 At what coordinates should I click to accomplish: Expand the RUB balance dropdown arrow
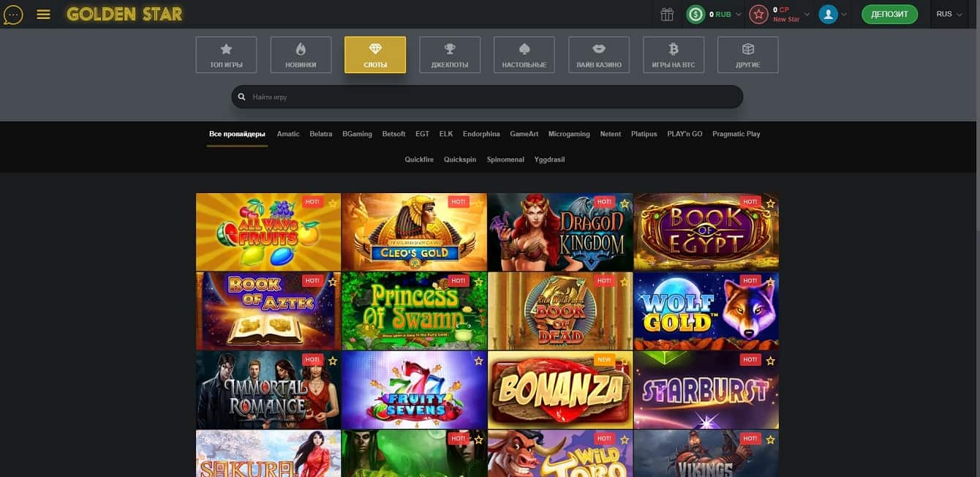pos(738,14)
